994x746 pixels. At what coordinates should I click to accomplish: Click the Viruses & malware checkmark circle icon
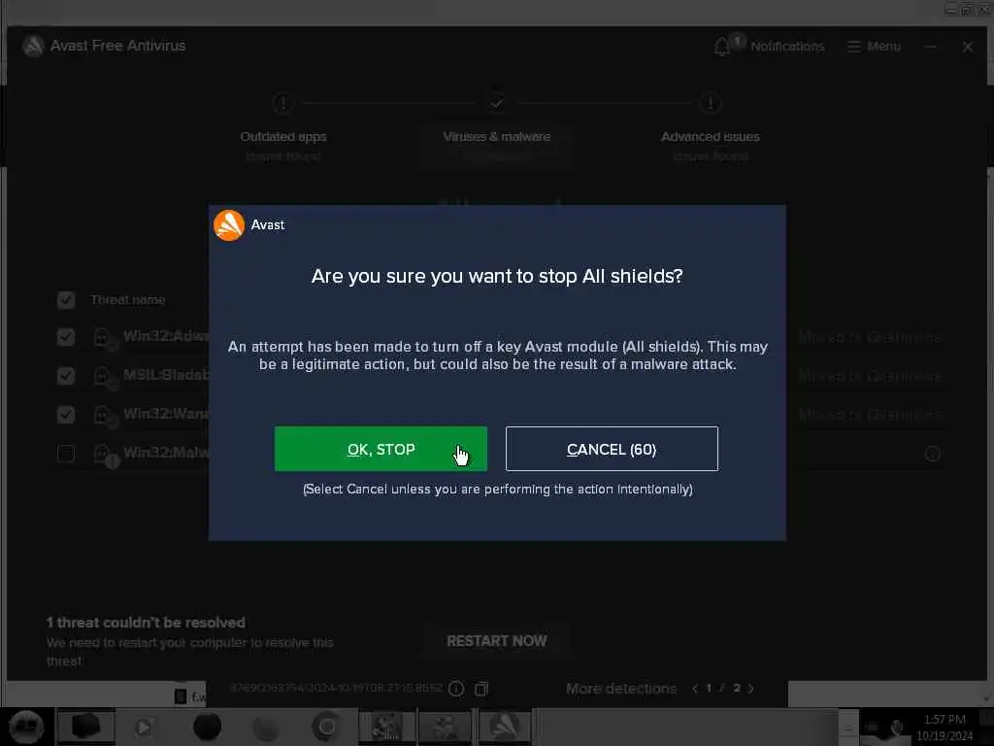[x=496, y=103]
